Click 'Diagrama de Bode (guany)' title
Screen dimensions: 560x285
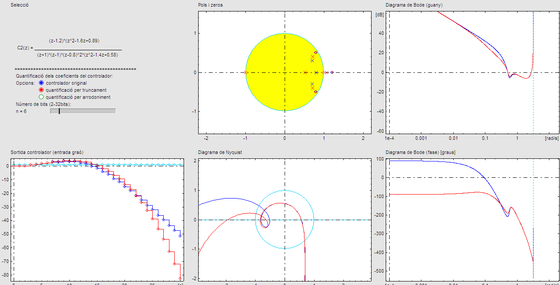click(414, 5)
